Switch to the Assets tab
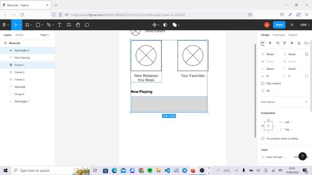The width and height of the screenshot is (312, 175). point(19,35)
